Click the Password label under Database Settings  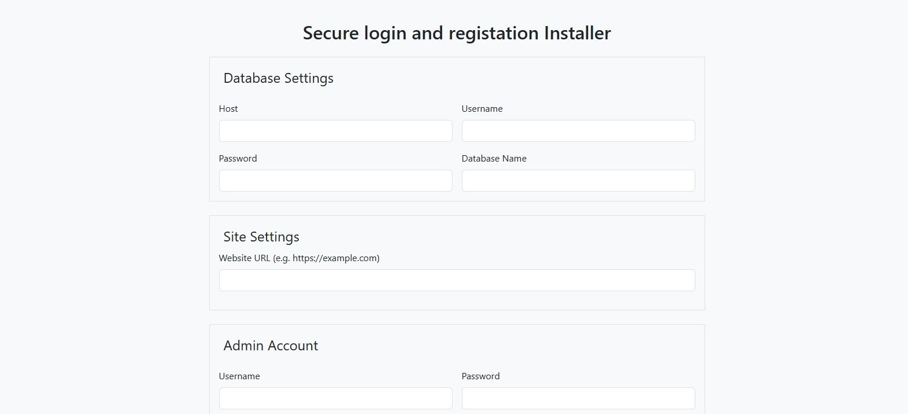pyautogui.click(x=238, y=159)
